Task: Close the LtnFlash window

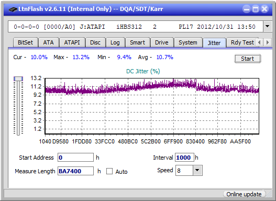Action: coord(264,9)
